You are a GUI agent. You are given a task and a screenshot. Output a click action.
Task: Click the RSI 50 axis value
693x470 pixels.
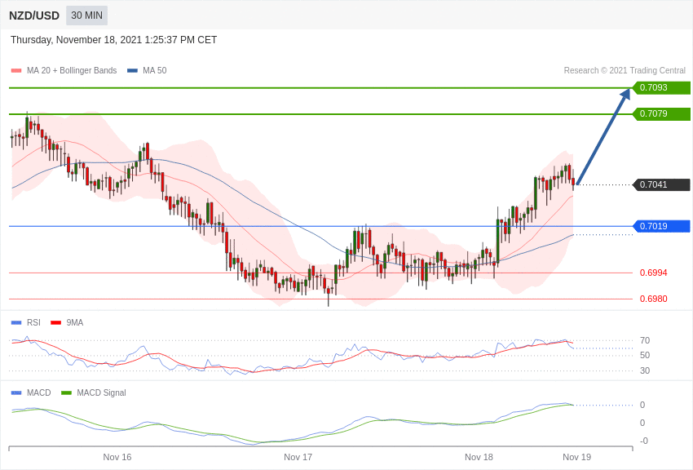coord(645,356)
